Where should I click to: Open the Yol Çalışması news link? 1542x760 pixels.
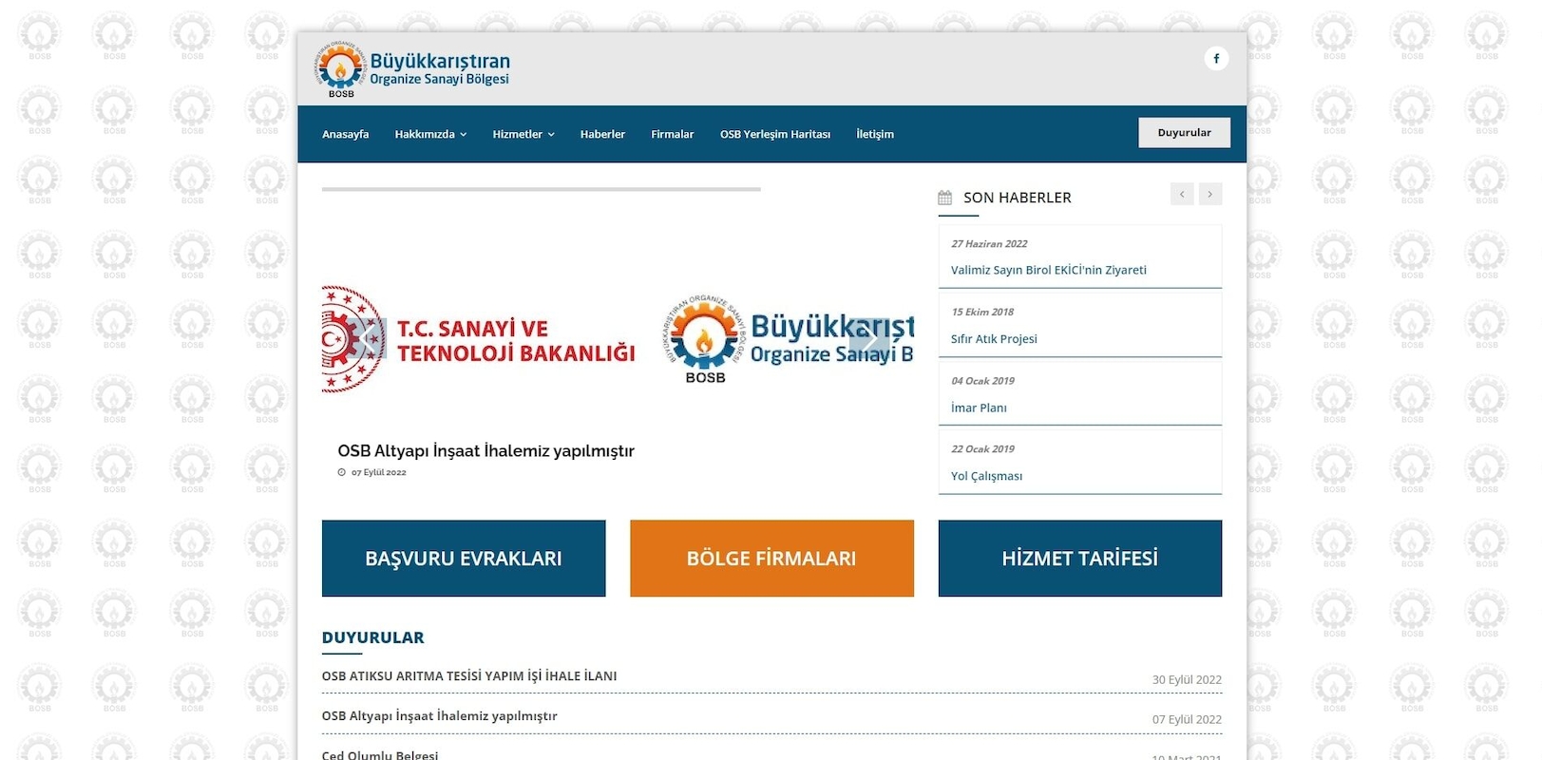tap(987, 476)
